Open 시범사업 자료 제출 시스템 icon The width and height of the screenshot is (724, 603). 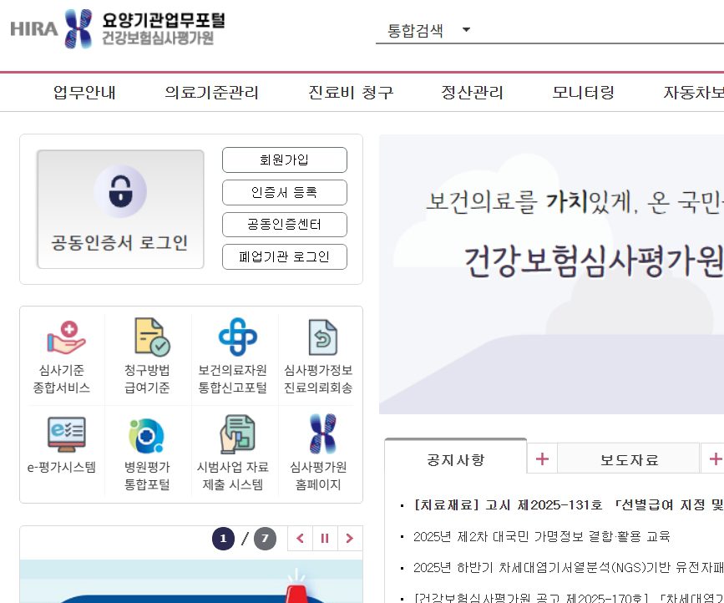(233, 454)
